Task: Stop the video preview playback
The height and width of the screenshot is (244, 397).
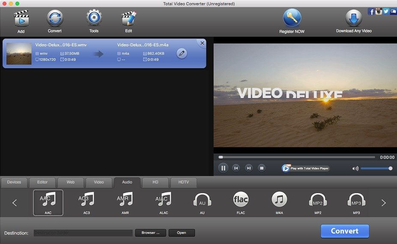Action: (x=262, y=168)
